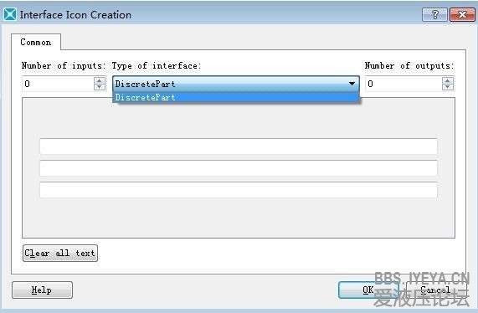Viewport: 478px width, 313px height.
Task: Click the Type of interface combo box field
Action: coord(235,84)
